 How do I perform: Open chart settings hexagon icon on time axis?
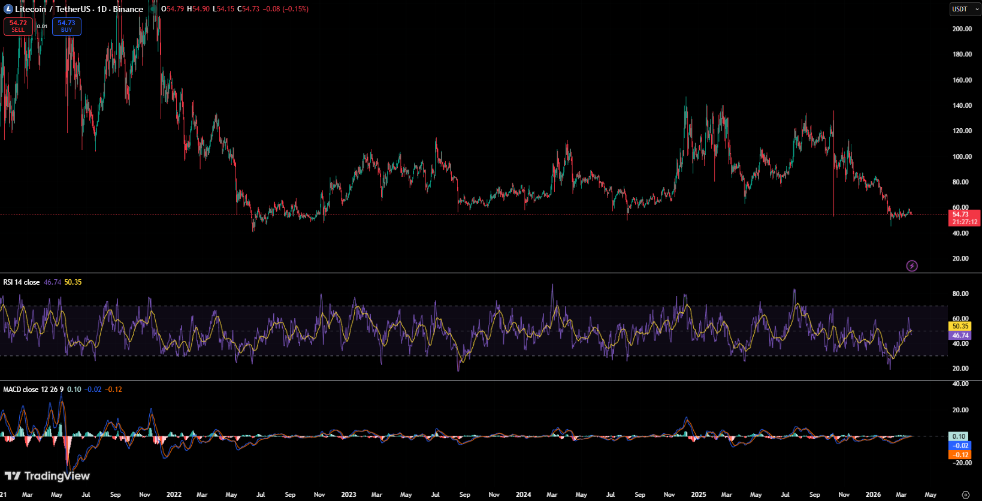pos(965,494)
